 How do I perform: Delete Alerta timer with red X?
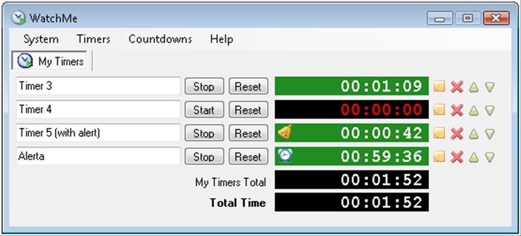(457, 157)
